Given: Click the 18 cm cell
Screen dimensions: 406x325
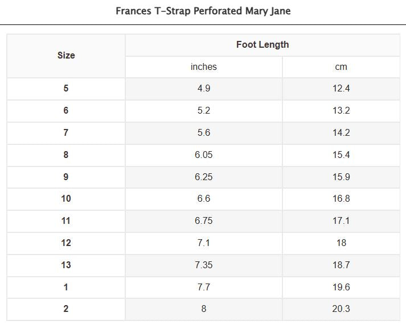Looking at the screenshot, I should (341, 243).
